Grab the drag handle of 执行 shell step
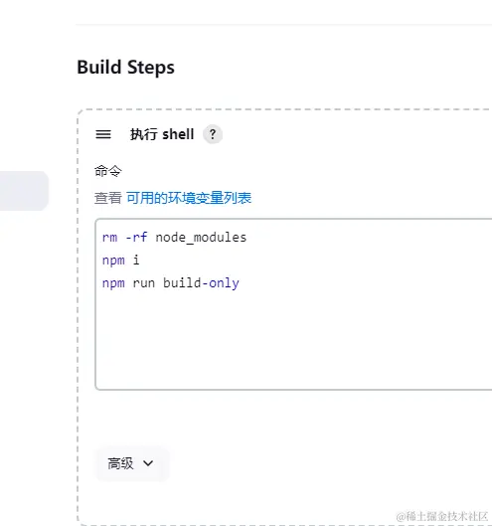This screenshot has height=526, width=492. click(x=103, y=134)
